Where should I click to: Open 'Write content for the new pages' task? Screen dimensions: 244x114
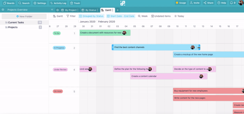[x=209, y=98]
